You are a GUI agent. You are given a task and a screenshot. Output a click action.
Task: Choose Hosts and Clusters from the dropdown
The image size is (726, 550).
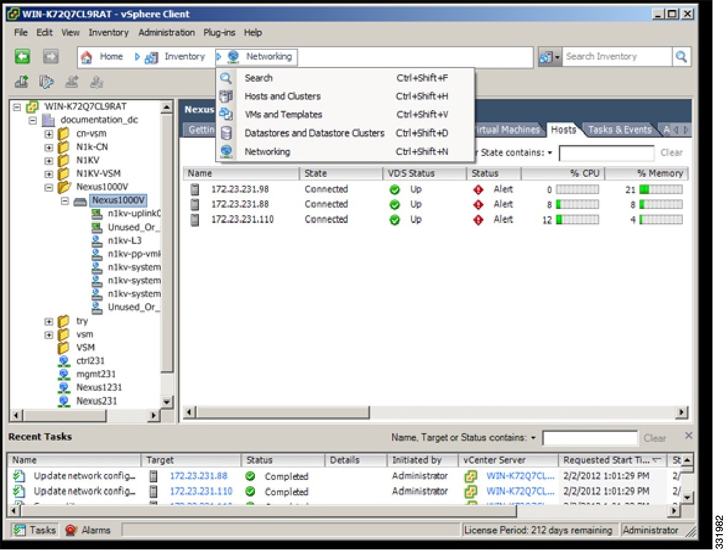pos(345,96)
